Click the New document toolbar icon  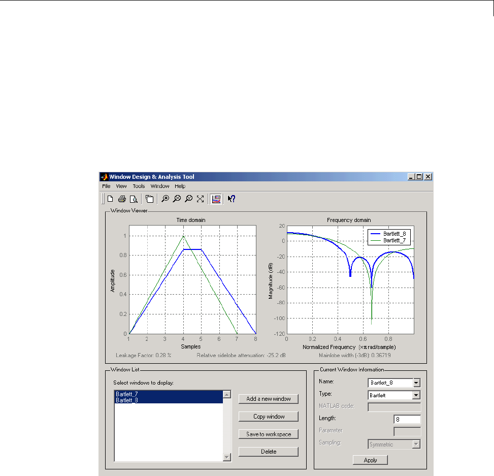[110, 199]
